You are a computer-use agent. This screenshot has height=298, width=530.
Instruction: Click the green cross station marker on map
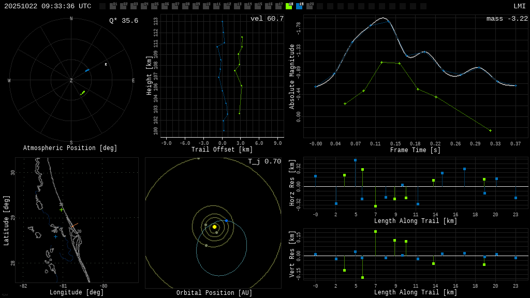[61, 210]
